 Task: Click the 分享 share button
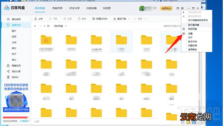click(x=67, y=19)
